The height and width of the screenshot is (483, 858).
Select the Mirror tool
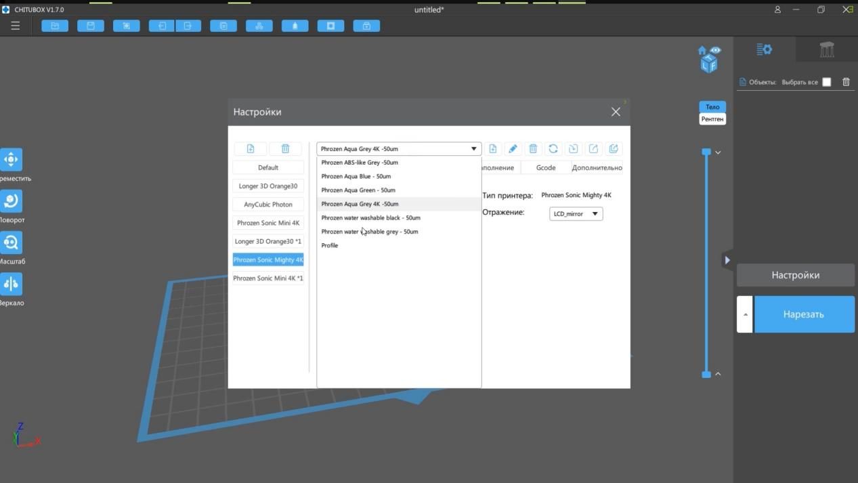(11, 284)
